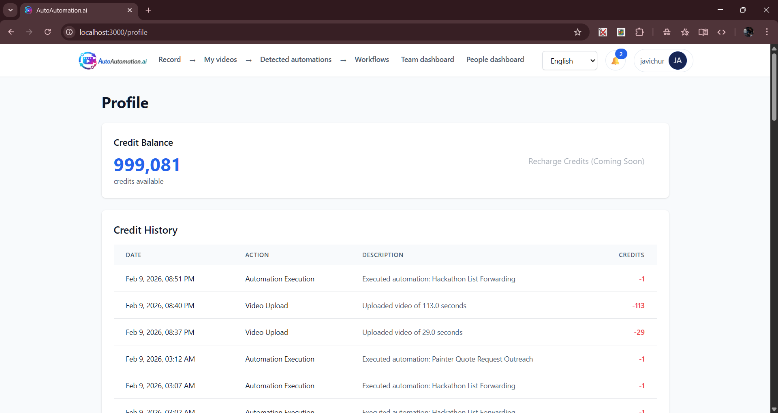Close the AutoAutomation.ai tab
Image resolution: width=778 pixels, height=413 pixels.
click(x=130, y=10)
